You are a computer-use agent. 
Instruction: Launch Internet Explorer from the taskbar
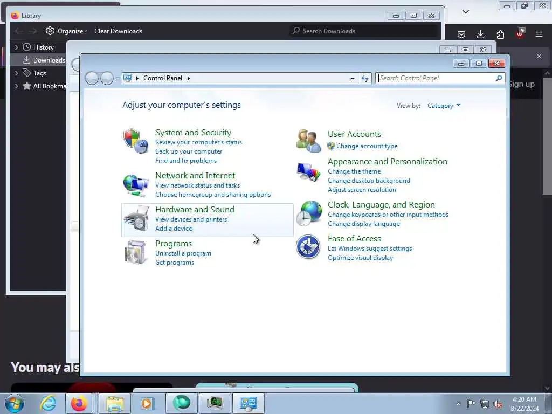tap(48, 403)
